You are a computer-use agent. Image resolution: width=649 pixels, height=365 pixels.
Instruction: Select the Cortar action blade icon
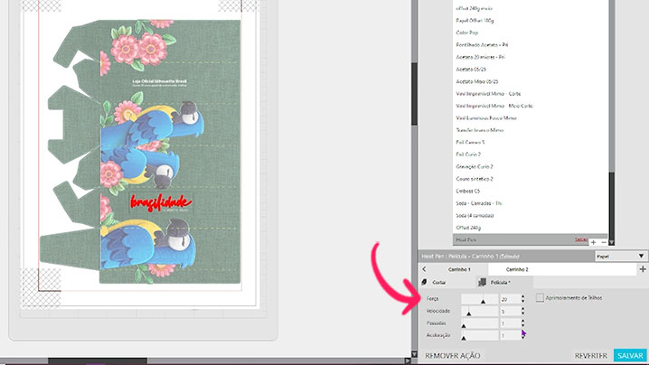click(424, 282)
